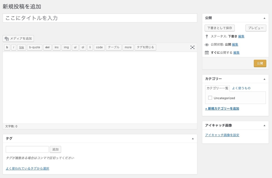Collapse the アイキャッチ画像 panel

click(264, 125)
